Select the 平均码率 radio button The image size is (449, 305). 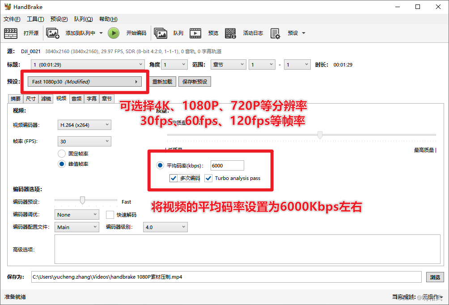[160, 166]
